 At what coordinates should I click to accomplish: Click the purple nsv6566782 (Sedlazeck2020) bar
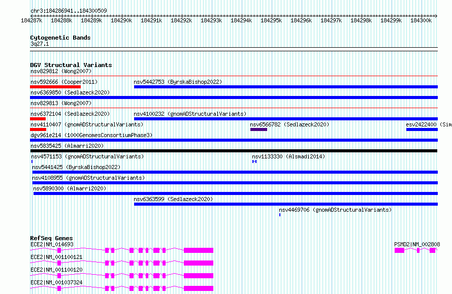click(259, 129)
